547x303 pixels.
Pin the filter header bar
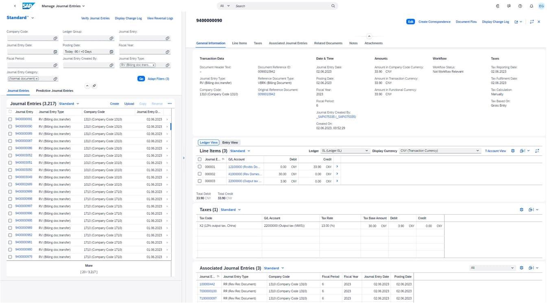[94, 86]
